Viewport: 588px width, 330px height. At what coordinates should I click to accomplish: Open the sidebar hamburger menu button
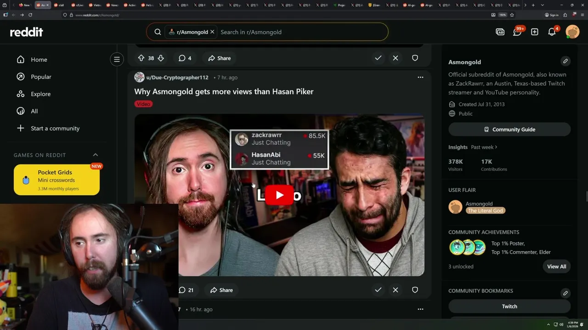coord(117,59)
